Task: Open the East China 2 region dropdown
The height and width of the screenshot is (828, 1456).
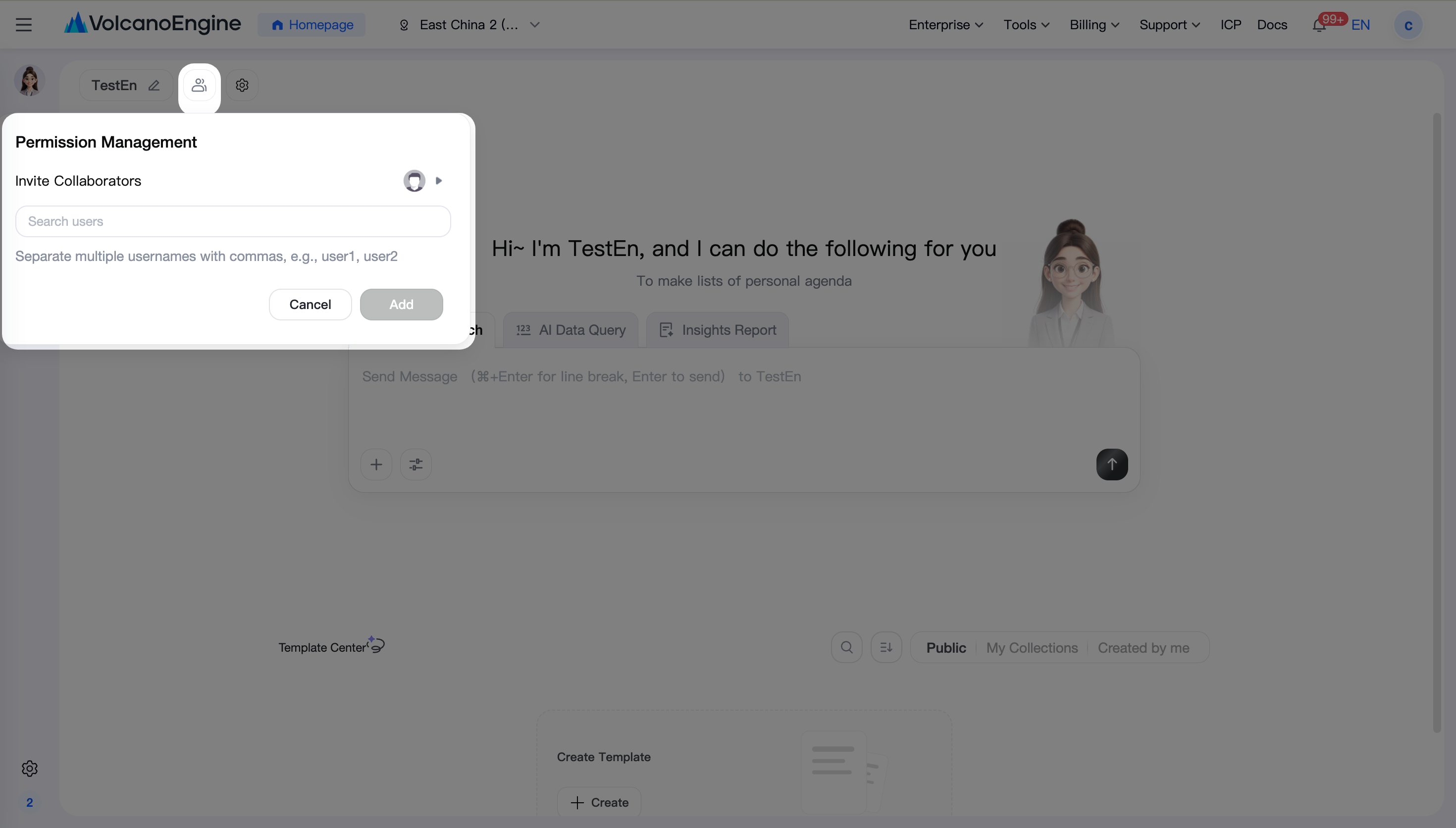Action: [469, 25]
